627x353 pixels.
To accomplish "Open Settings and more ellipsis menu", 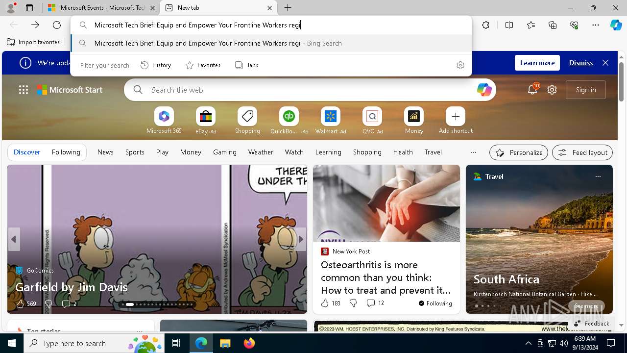I will [x=596, y=25].
